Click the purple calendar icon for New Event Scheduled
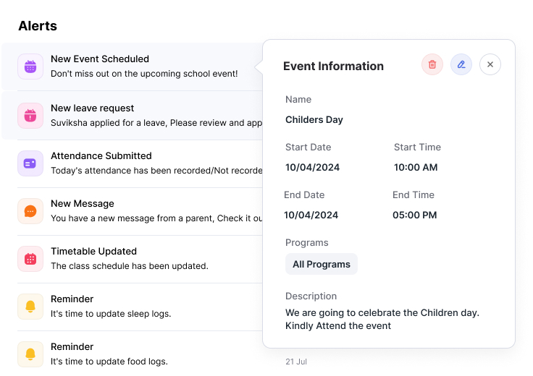The width and height of the screenshot is (533, 376). [x=30, y=67]
